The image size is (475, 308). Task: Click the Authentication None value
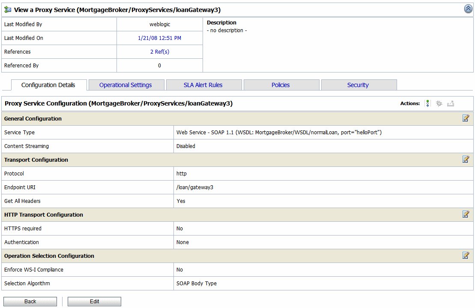[x=182, y=242]
